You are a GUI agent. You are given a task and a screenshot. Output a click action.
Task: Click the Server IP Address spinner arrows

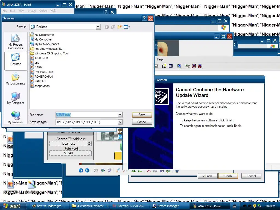pyautogui.click(x=89, y=144)
